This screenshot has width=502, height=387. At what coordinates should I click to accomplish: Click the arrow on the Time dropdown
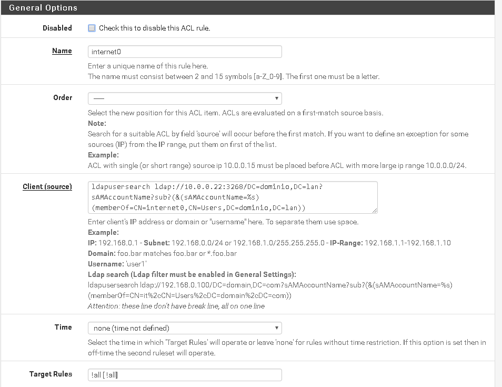[277, 328]
